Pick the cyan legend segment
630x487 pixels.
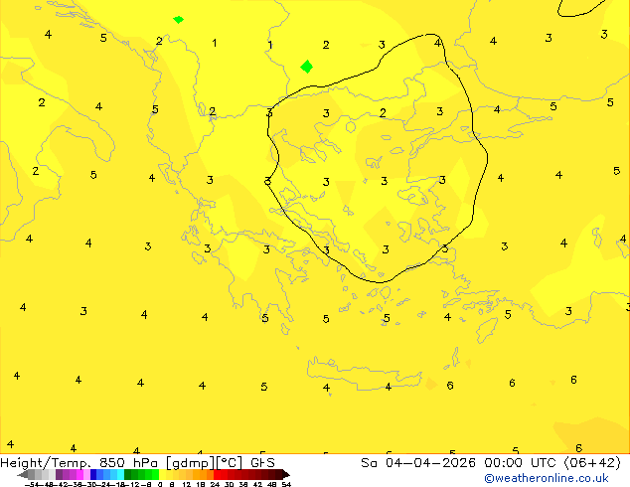(x=117, y=475)
